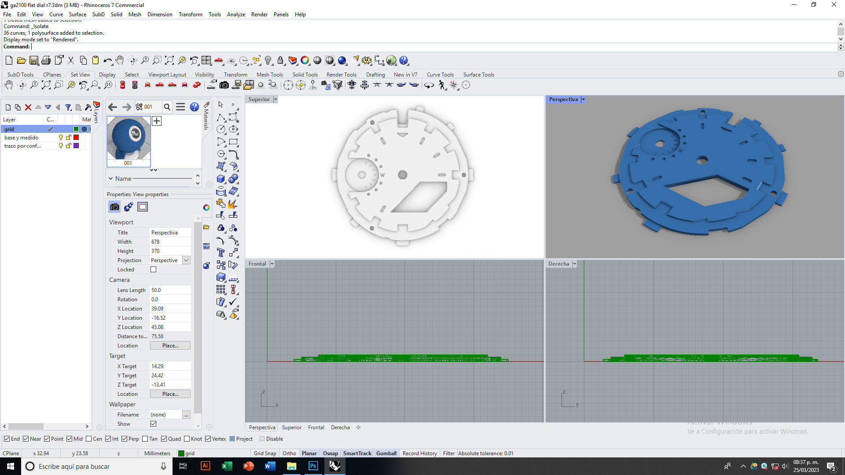The height and width of the screenshot is (475, 845).
Task: Open the Surface menu
Action: click(77, 14)
